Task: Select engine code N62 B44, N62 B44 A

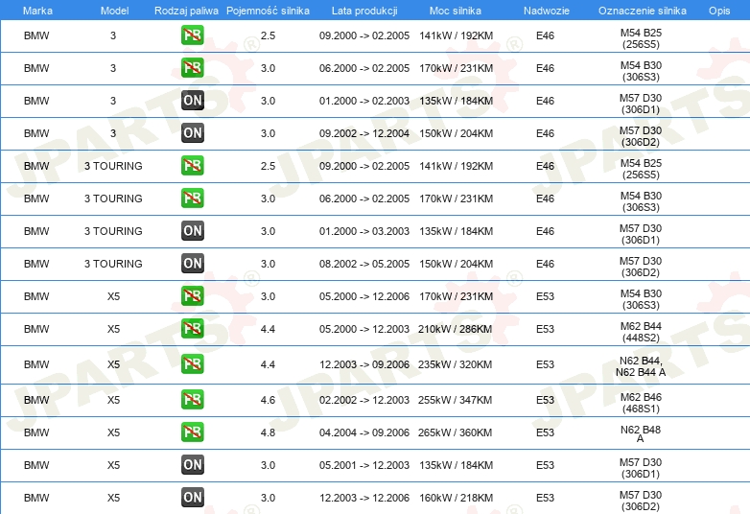Action: [x=641, y=366]
